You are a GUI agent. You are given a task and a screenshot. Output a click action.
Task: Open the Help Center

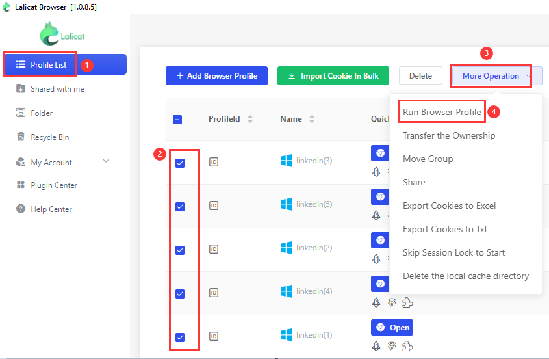click(x=44, y=209)
